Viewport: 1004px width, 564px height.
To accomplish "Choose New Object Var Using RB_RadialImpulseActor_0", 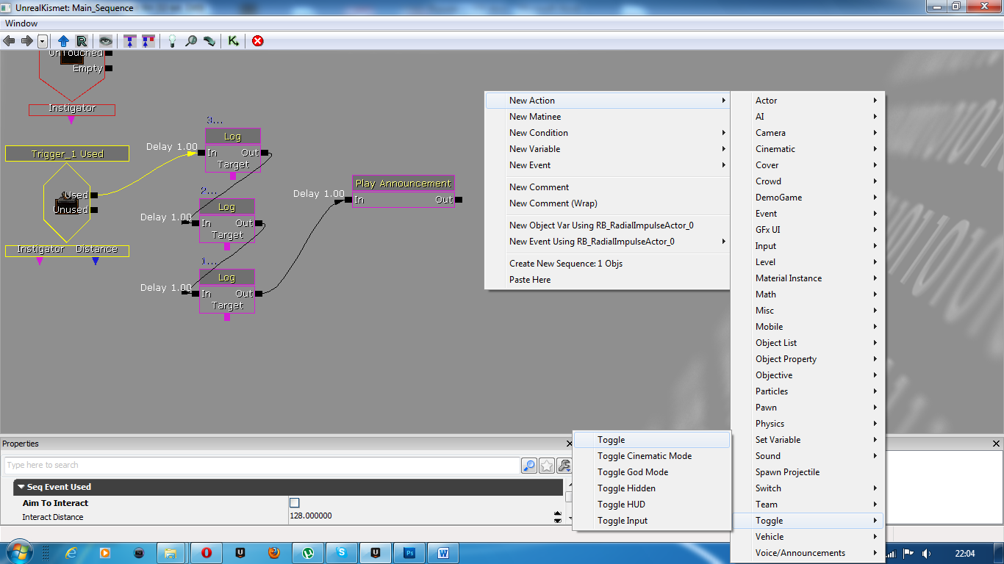I will (x=607, y=225).
